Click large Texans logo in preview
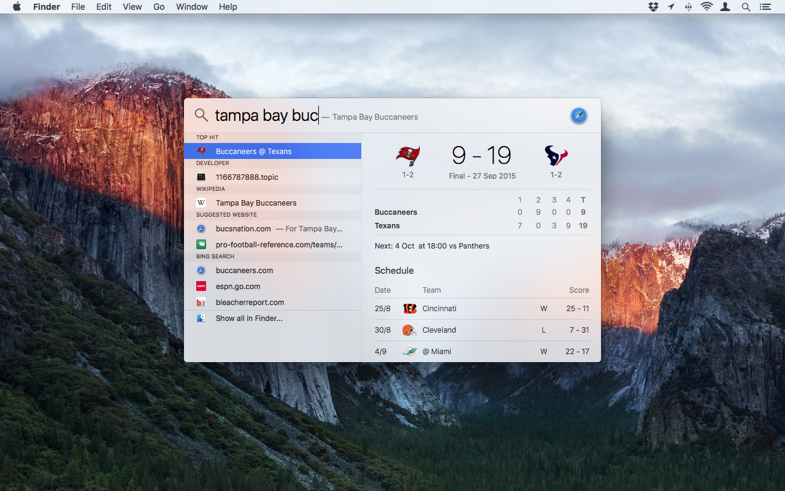The image size is (785, 491). [556, 156]
